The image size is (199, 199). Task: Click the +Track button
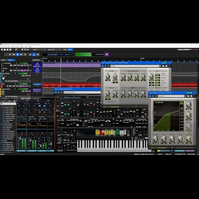coord(4,60)
